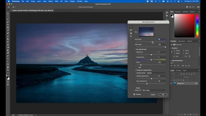Image resolution: width=206 pixels, height=116 pixels.
Task: Hide the Background layer with eye icon
Action: (x=171, y=83)
